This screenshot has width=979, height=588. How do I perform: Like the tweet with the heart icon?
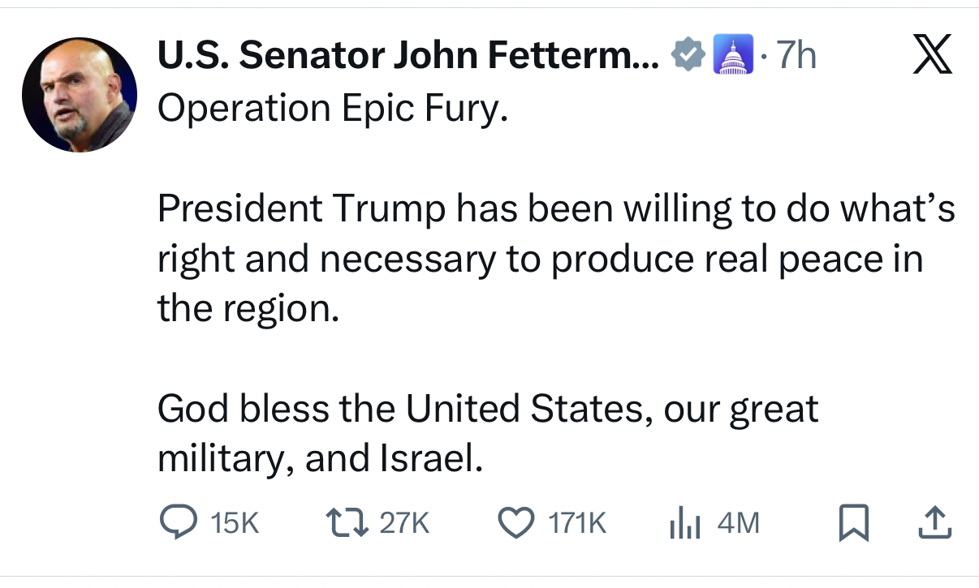pos(515,523)
